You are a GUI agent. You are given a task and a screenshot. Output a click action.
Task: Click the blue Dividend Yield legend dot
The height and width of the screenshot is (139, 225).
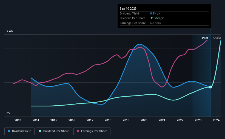9,131
